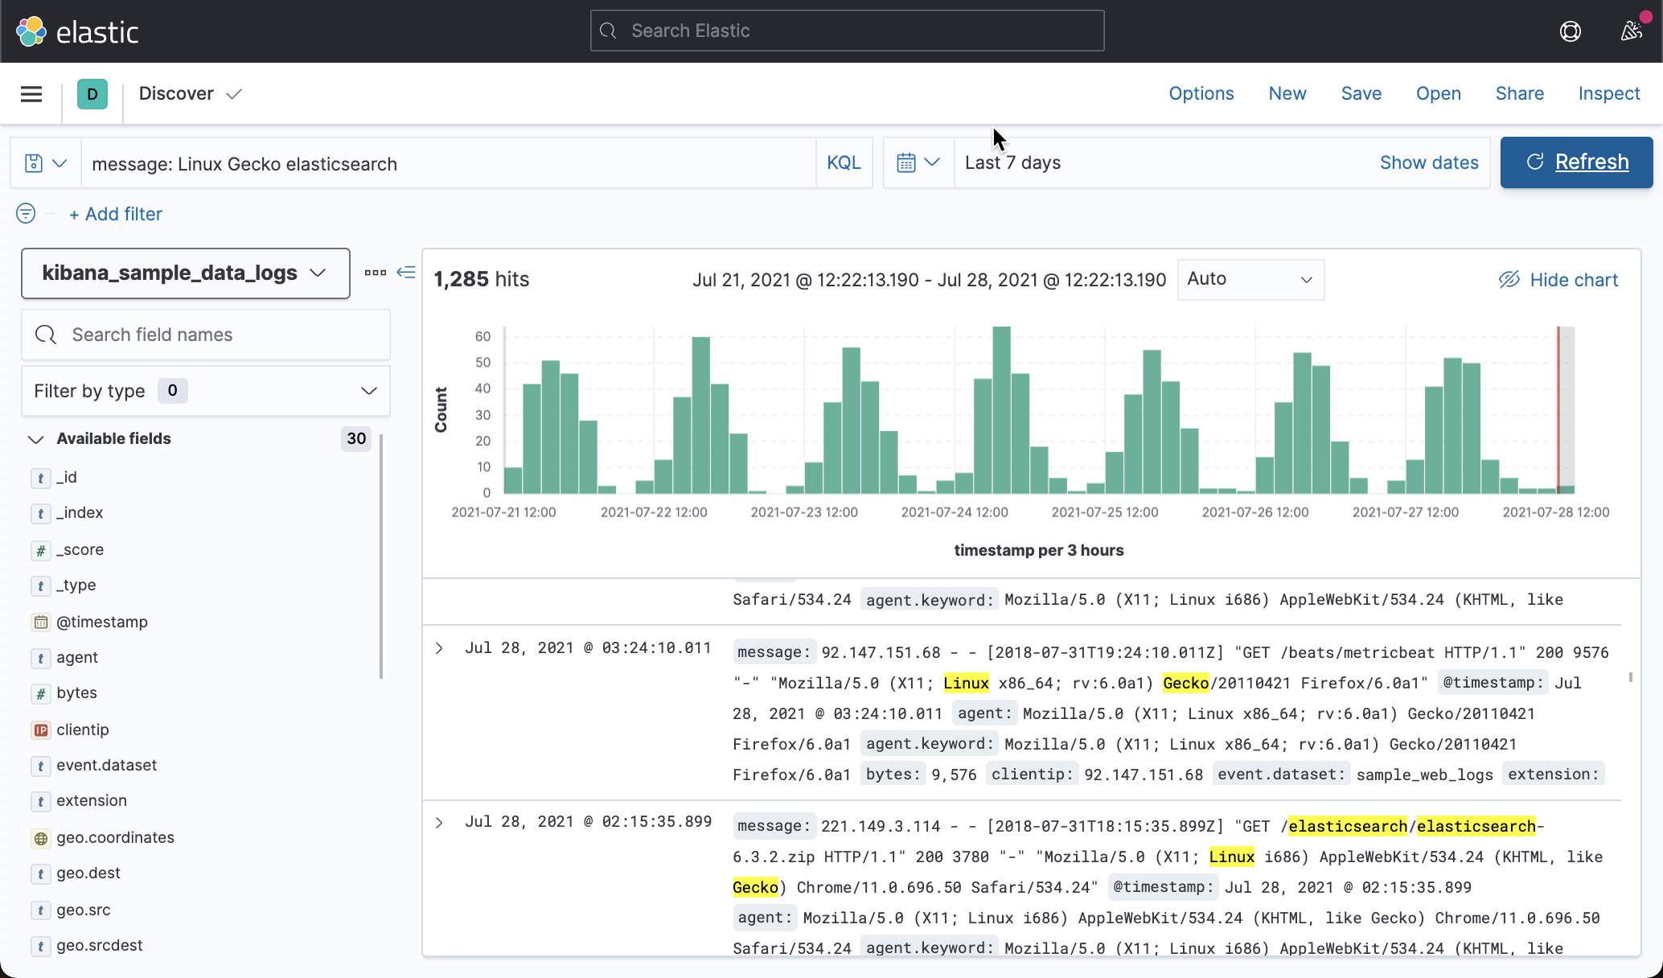Open the Help icon in top bar

click(x=1570, y=31)
